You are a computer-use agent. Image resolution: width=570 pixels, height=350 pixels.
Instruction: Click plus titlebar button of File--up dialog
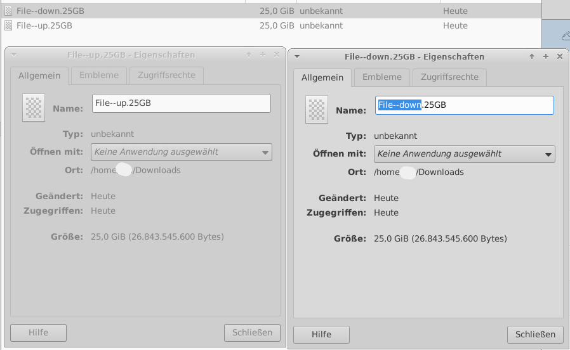click(x=262, y=55)
